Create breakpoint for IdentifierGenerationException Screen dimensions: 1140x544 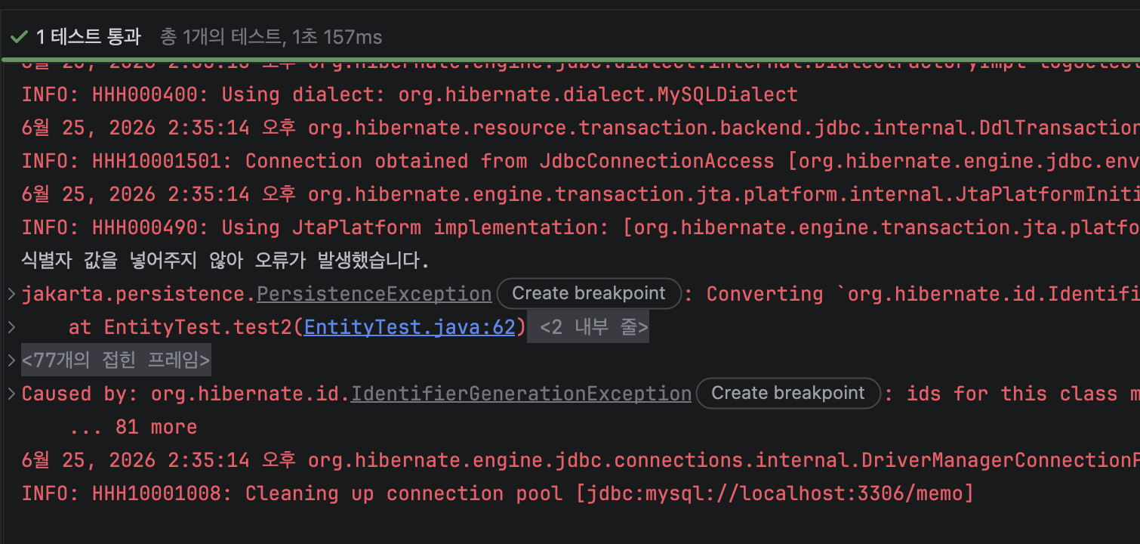pyautogui.click(x=788, y=393)
